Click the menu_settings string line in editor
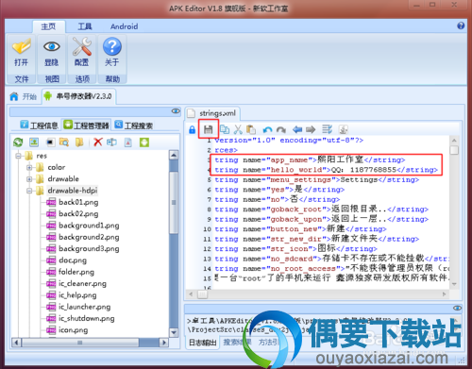This screenshot has width=472, height=369. click(316, 180)
